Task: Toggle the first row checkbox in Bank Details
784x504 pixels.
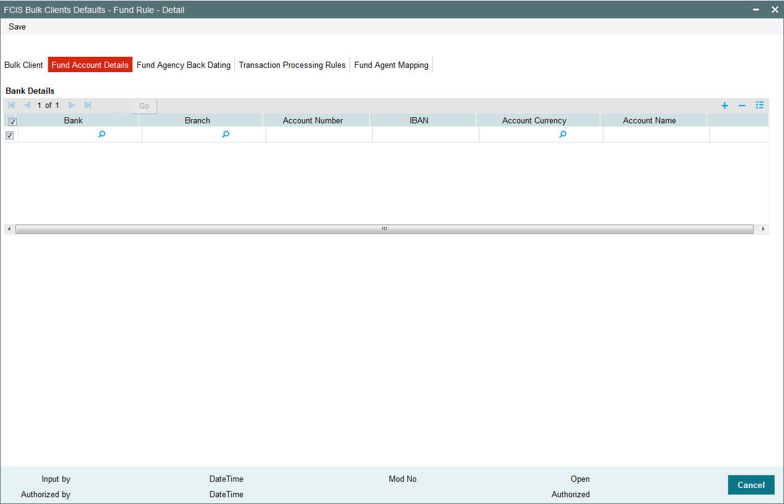Action: [9, 135]
